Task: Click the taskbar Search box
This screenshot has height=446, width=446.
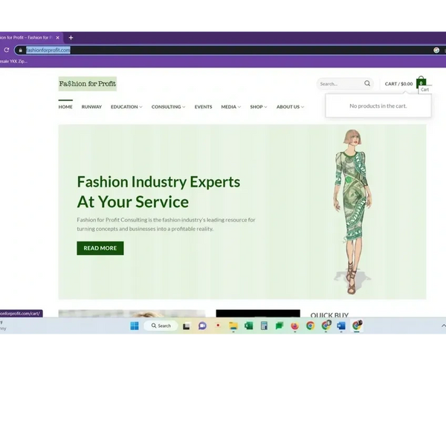Action: [x=161, y=326]
